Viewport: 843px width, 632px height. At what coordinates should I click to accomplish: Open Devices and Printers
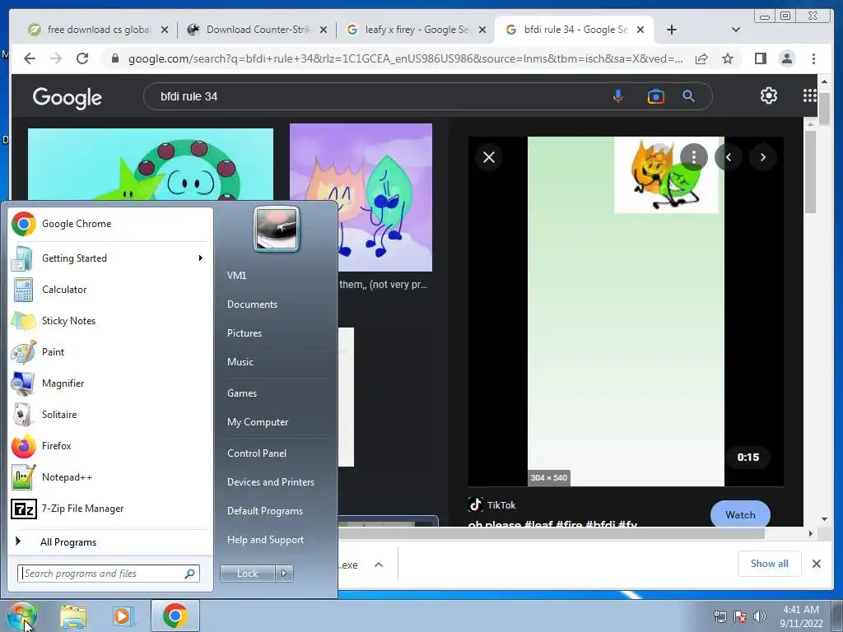tap(270, 482)
